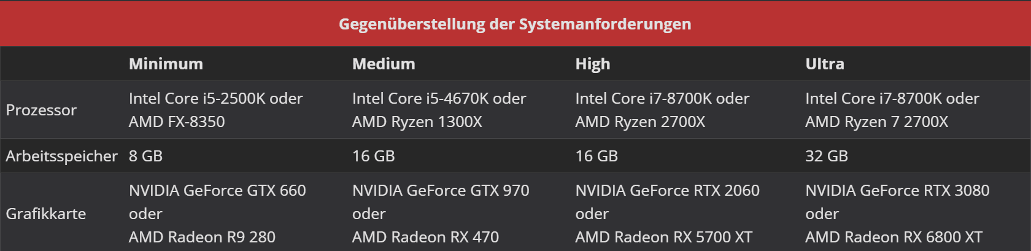The image size is (1031, 251).
Task: Click the Grafikkarte row label
Action: [46, 214]
